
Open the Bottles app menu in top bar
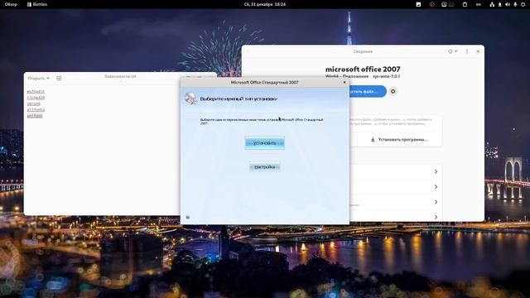[x=36, y=4]
